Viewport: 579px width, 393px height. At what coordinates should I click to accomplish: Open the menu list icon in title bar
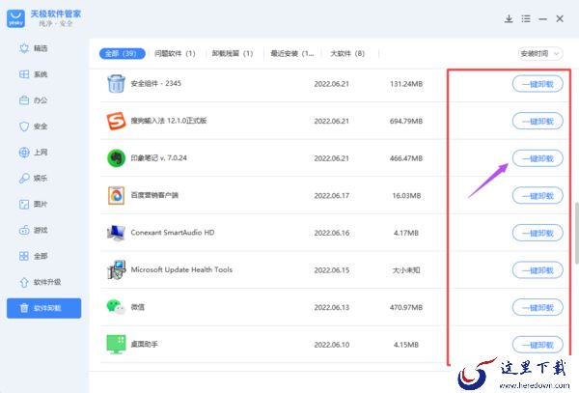tap(526, 19)
